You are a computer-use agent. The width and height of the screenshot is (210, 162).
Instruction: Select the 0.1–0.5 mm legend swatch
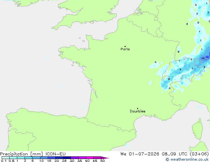tap(6, 158)
